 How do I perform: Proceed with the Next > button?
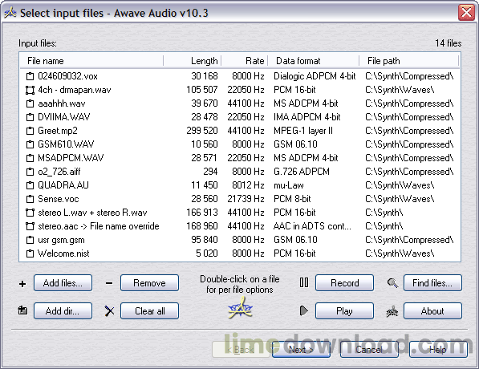[301, 350]
